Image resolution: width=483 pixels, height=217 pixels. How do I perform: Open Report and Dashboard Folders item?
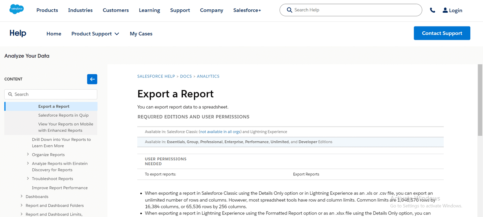55,206
